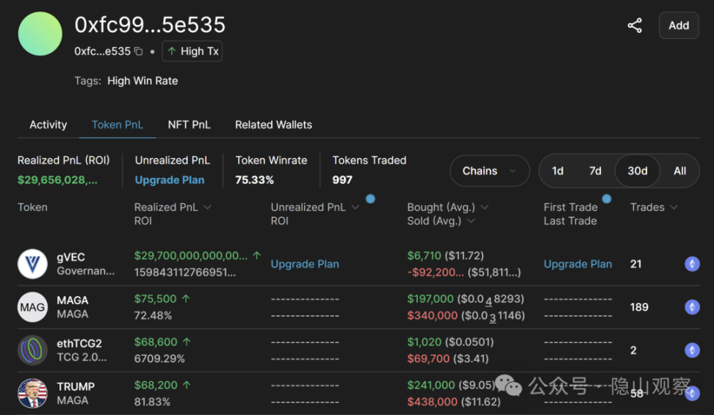This screenshot has height=415, width=714.
Task: Sort by Sold (Avg.) chevron
Action: 472,221
